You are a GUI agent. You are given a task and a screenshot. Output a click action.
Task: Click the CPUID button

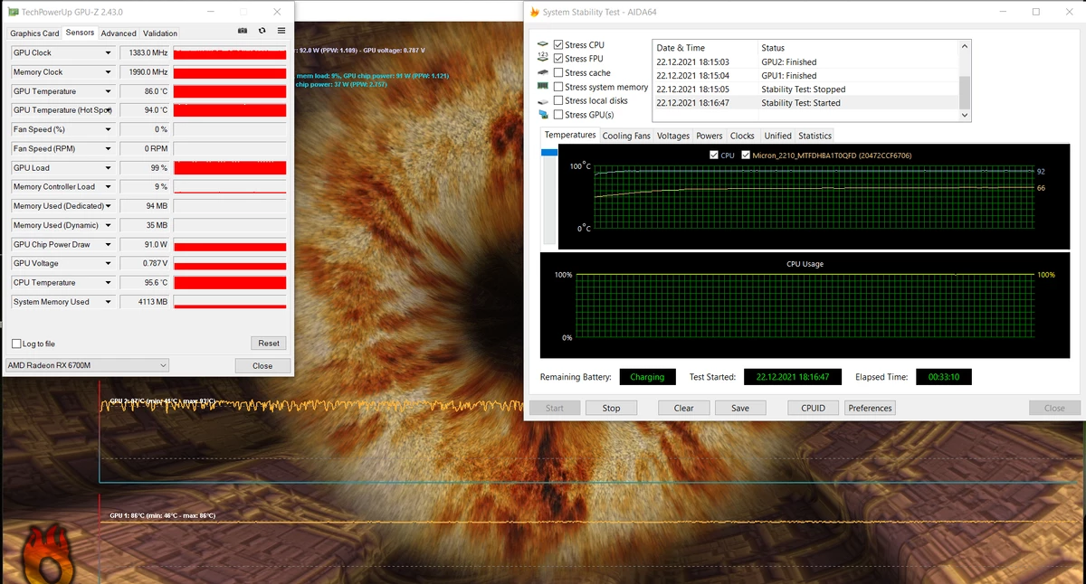[x=812, y=408]
